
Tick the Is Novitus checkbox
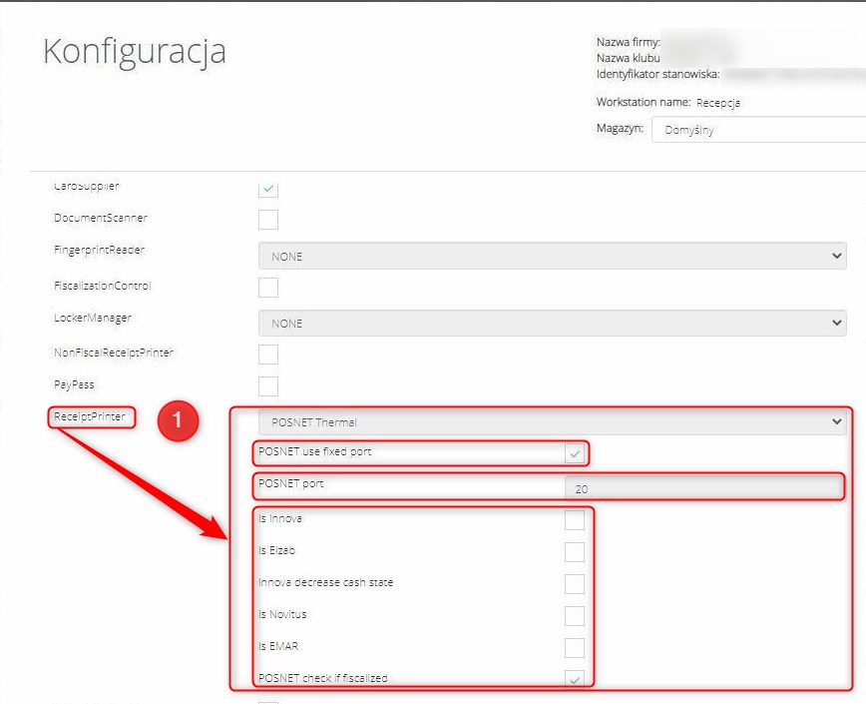[x=574, y=615]
